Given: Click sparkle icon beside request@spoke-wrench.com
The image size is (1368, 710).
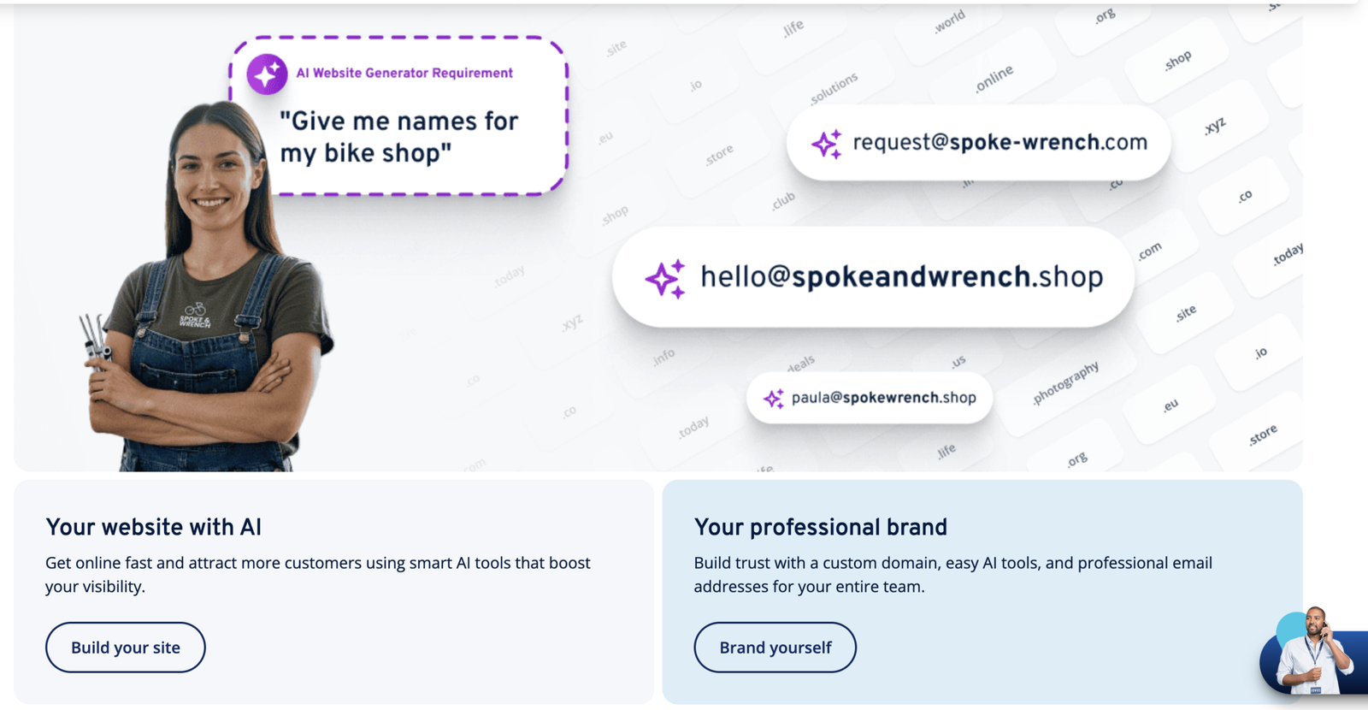Looking at the screenshot, I should pyautogui.click(x=827, y=144).
